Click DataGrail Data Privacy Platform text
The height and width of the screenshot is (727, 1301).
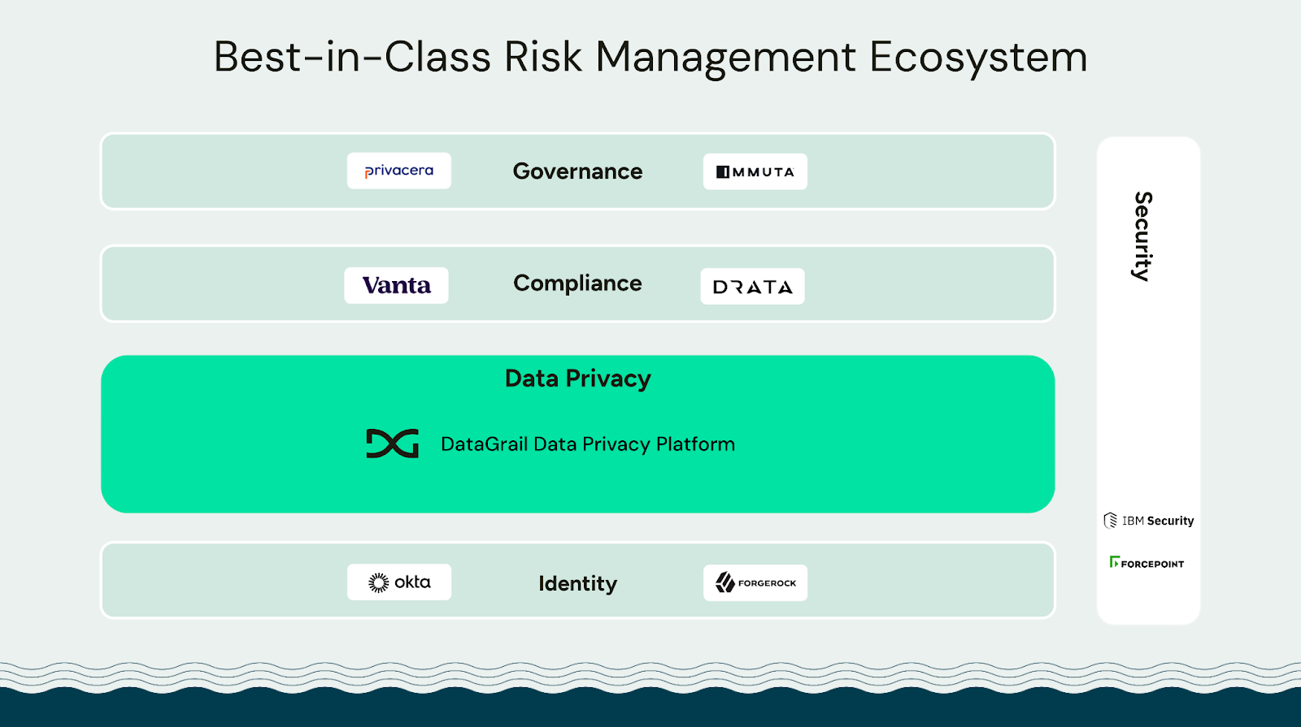click(587, 444)
